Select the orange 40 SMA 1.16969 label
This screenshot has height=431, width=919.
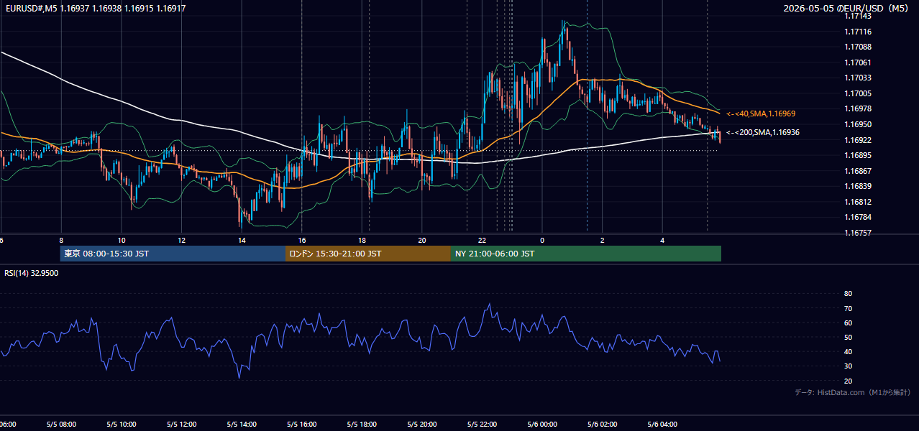(x=761, y=113)
